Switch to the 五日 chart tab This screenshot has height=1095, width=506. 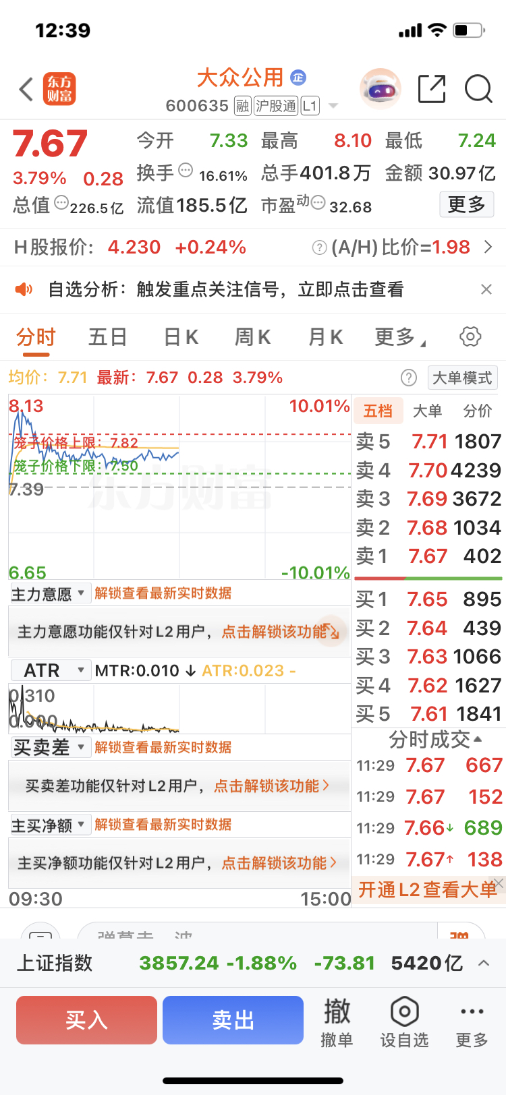[108, 336]
